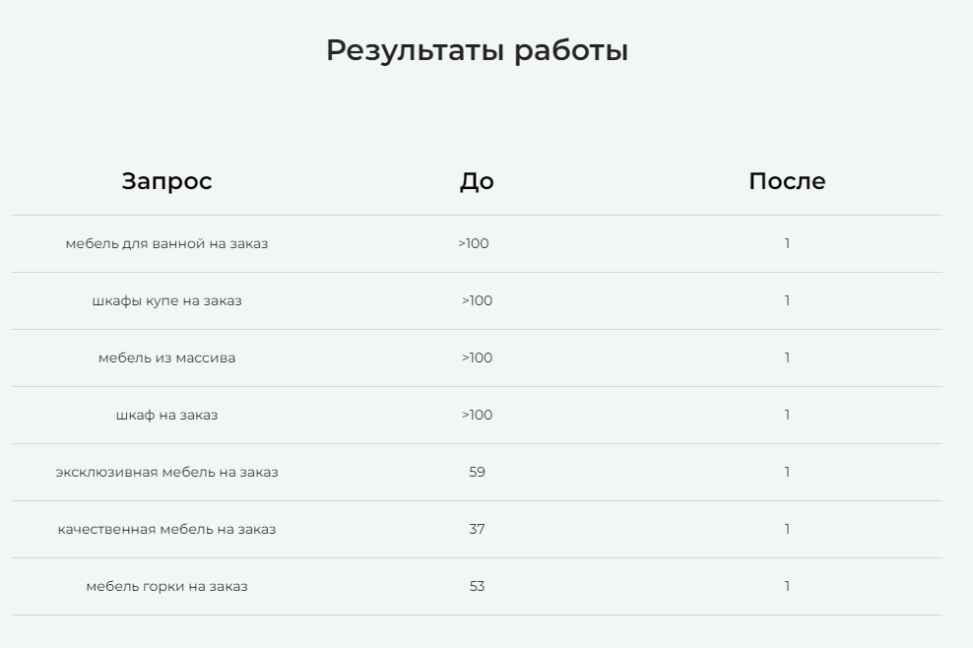
Task: Select the query "мебель горки на заказ"
Action: coord(166,586)
